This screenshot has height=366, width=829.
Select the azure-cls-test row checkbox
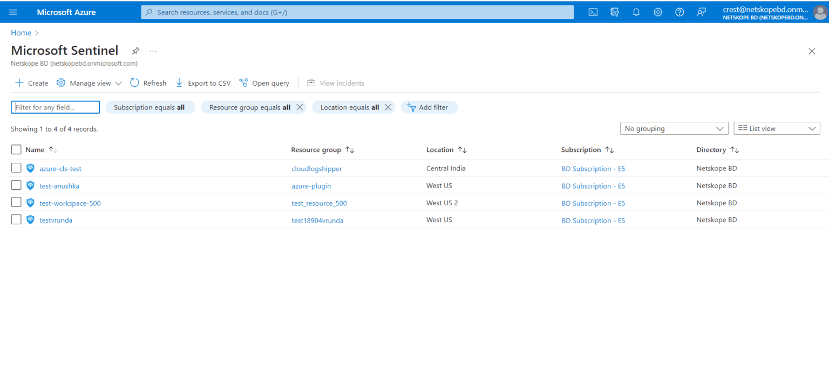[16, 168]
